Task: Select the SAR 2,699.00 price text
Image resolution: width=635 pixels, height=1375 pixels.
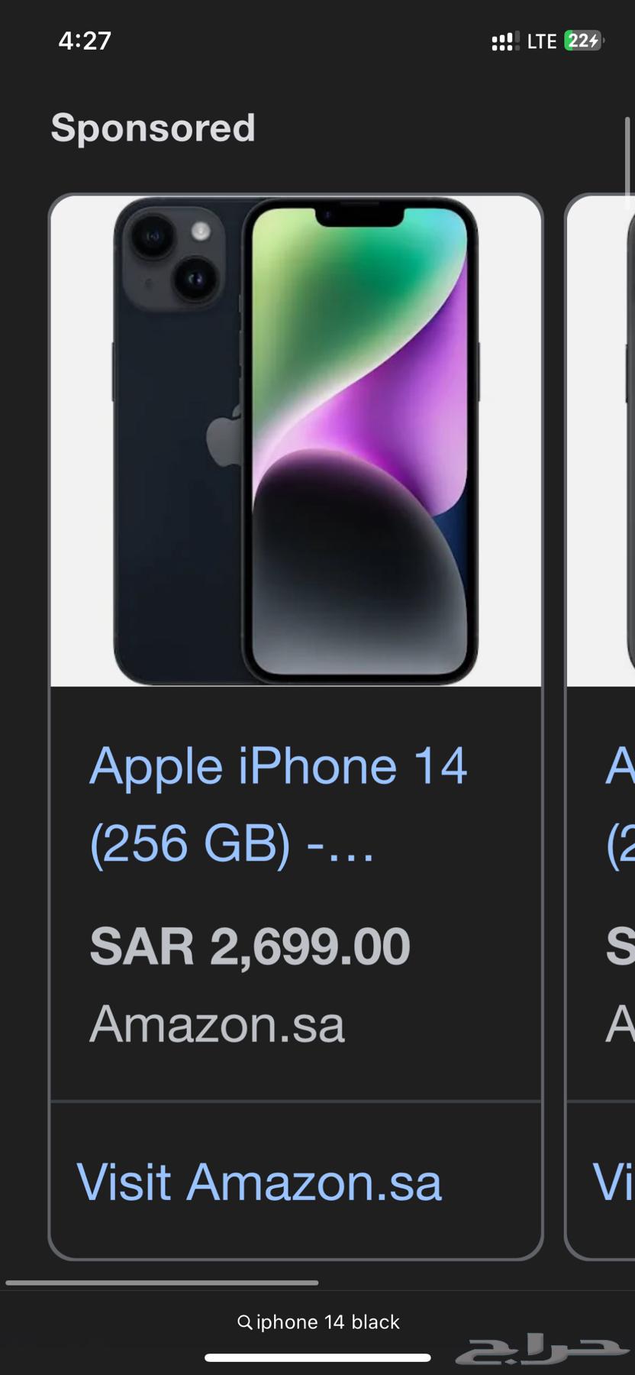Action: pyautogui.click(x=250, y=945)
